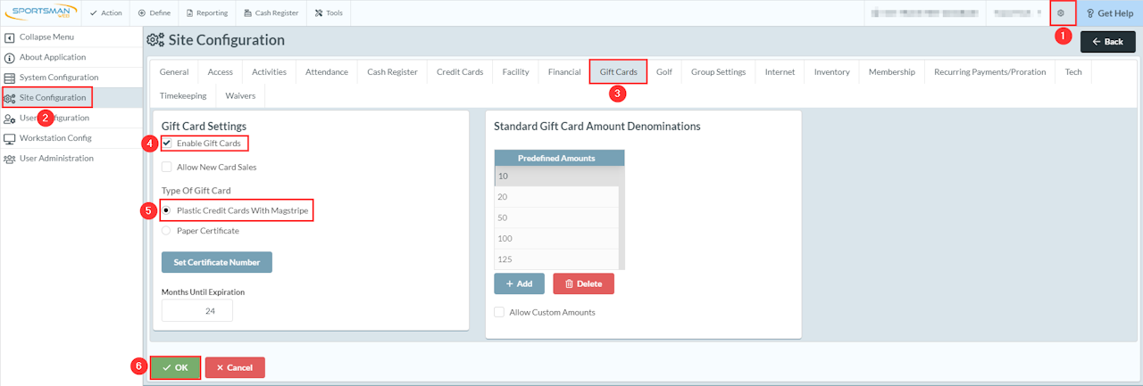Image resolution: width=1143 pixels, height=386 pixels.
Task: Expand the Tools menu
Action: click(329, 13)
